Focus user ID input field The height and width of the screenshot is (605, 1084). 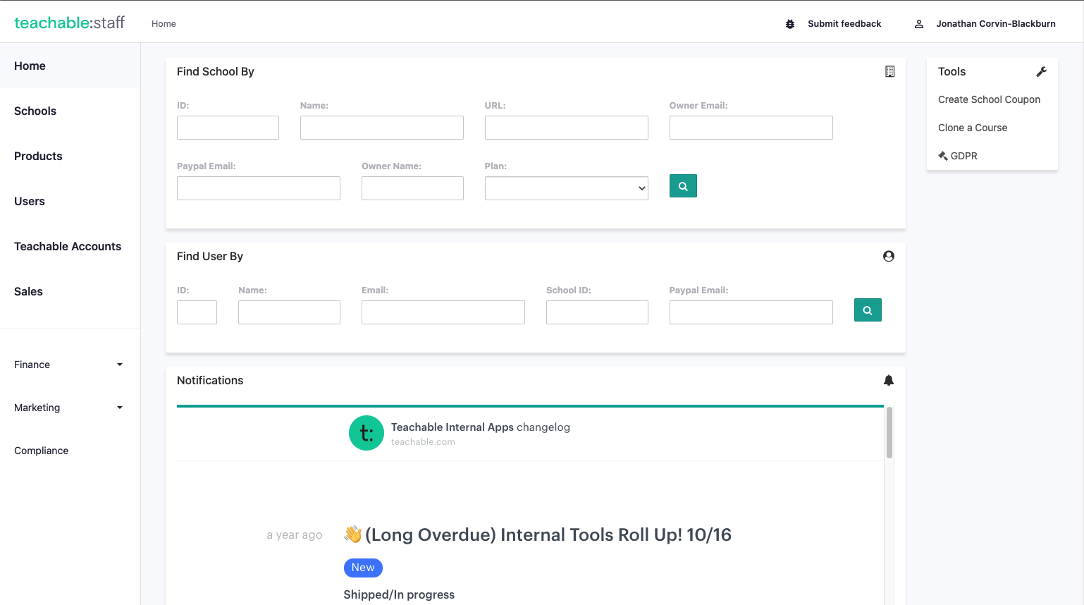(x=197, y=312)
